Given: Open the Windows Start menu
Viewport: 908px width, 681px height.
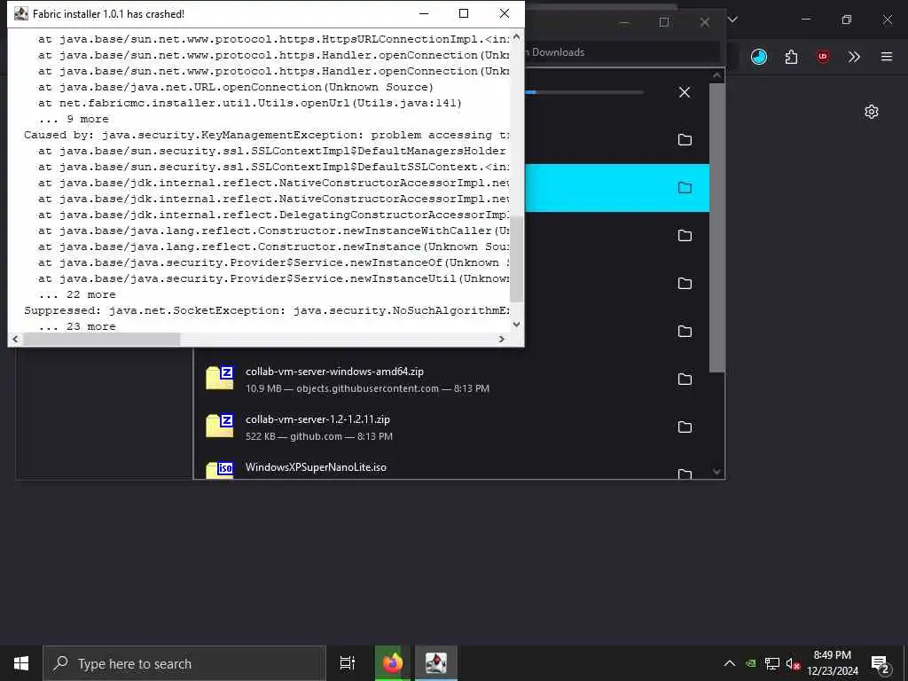Looking at the screenshot, I should tap(21, 663).
